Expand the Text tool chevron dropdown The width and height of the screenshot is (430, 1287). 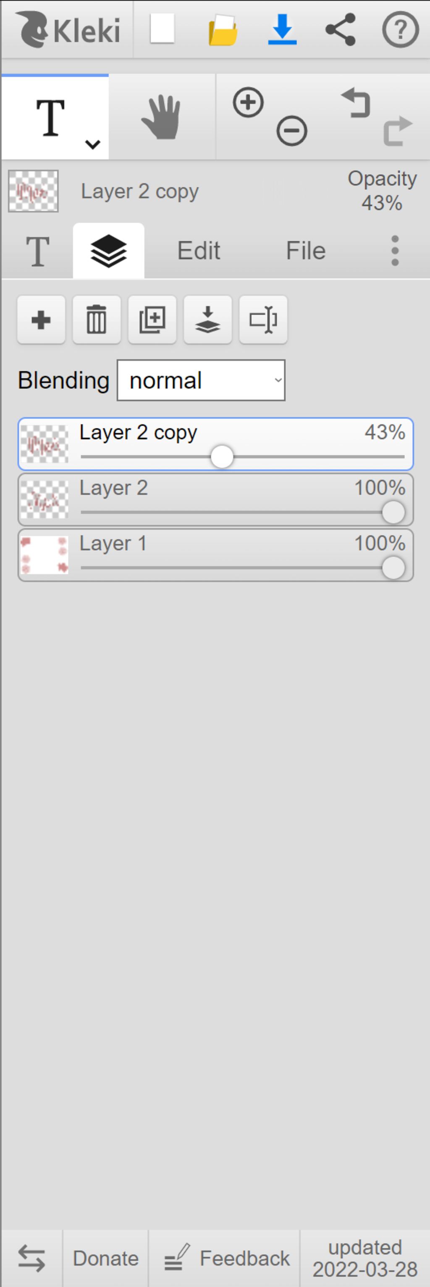pos(92,144)
